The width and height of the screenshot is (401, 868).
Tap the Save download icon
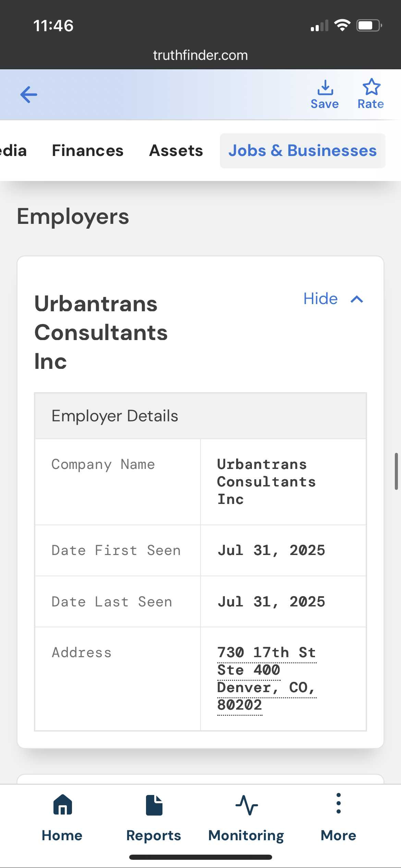[x=325, y=88]
